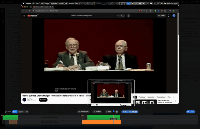Select the Warren Buffett & Charlie tab
The image size is (200, 129).
click(x=43, y=7)
